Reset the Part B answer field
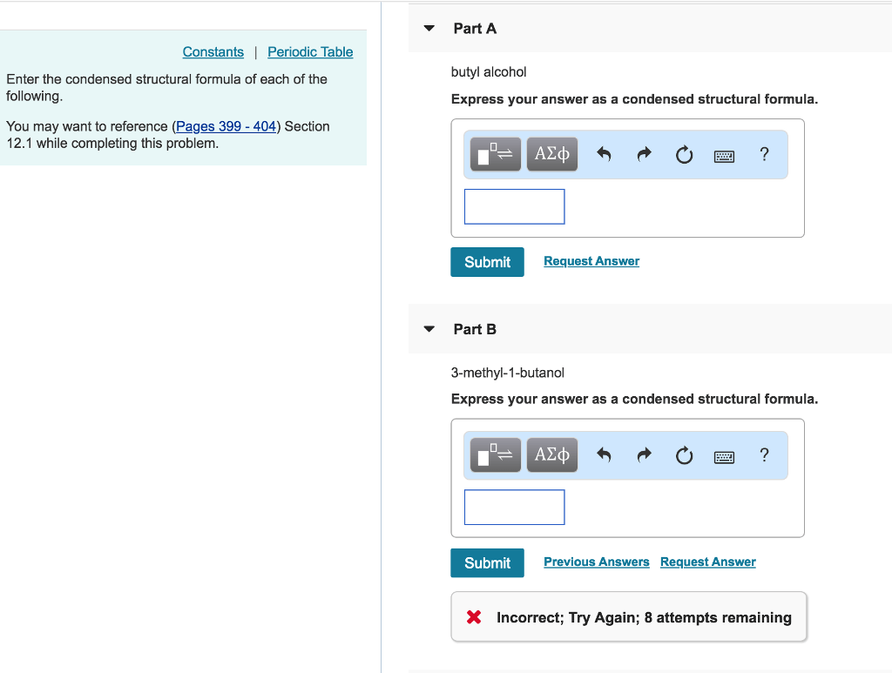 click(684, 454)
